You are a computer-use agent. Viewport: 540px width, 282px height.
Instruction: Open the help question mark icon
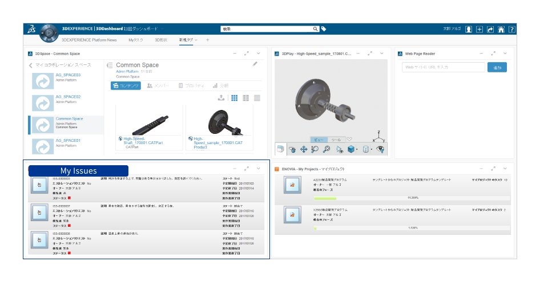[x=512, y=29]
